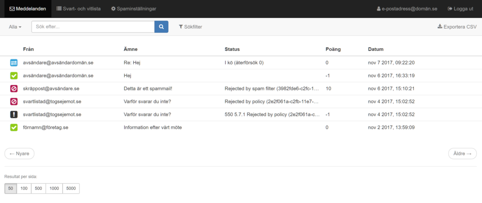
Task: Click the red blocked icon for skräppost@avsändare.se
Action: coord(14,89)
